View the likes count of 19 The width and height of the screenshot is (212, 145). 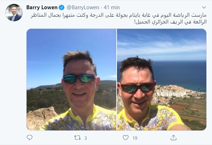coord(135,138)
